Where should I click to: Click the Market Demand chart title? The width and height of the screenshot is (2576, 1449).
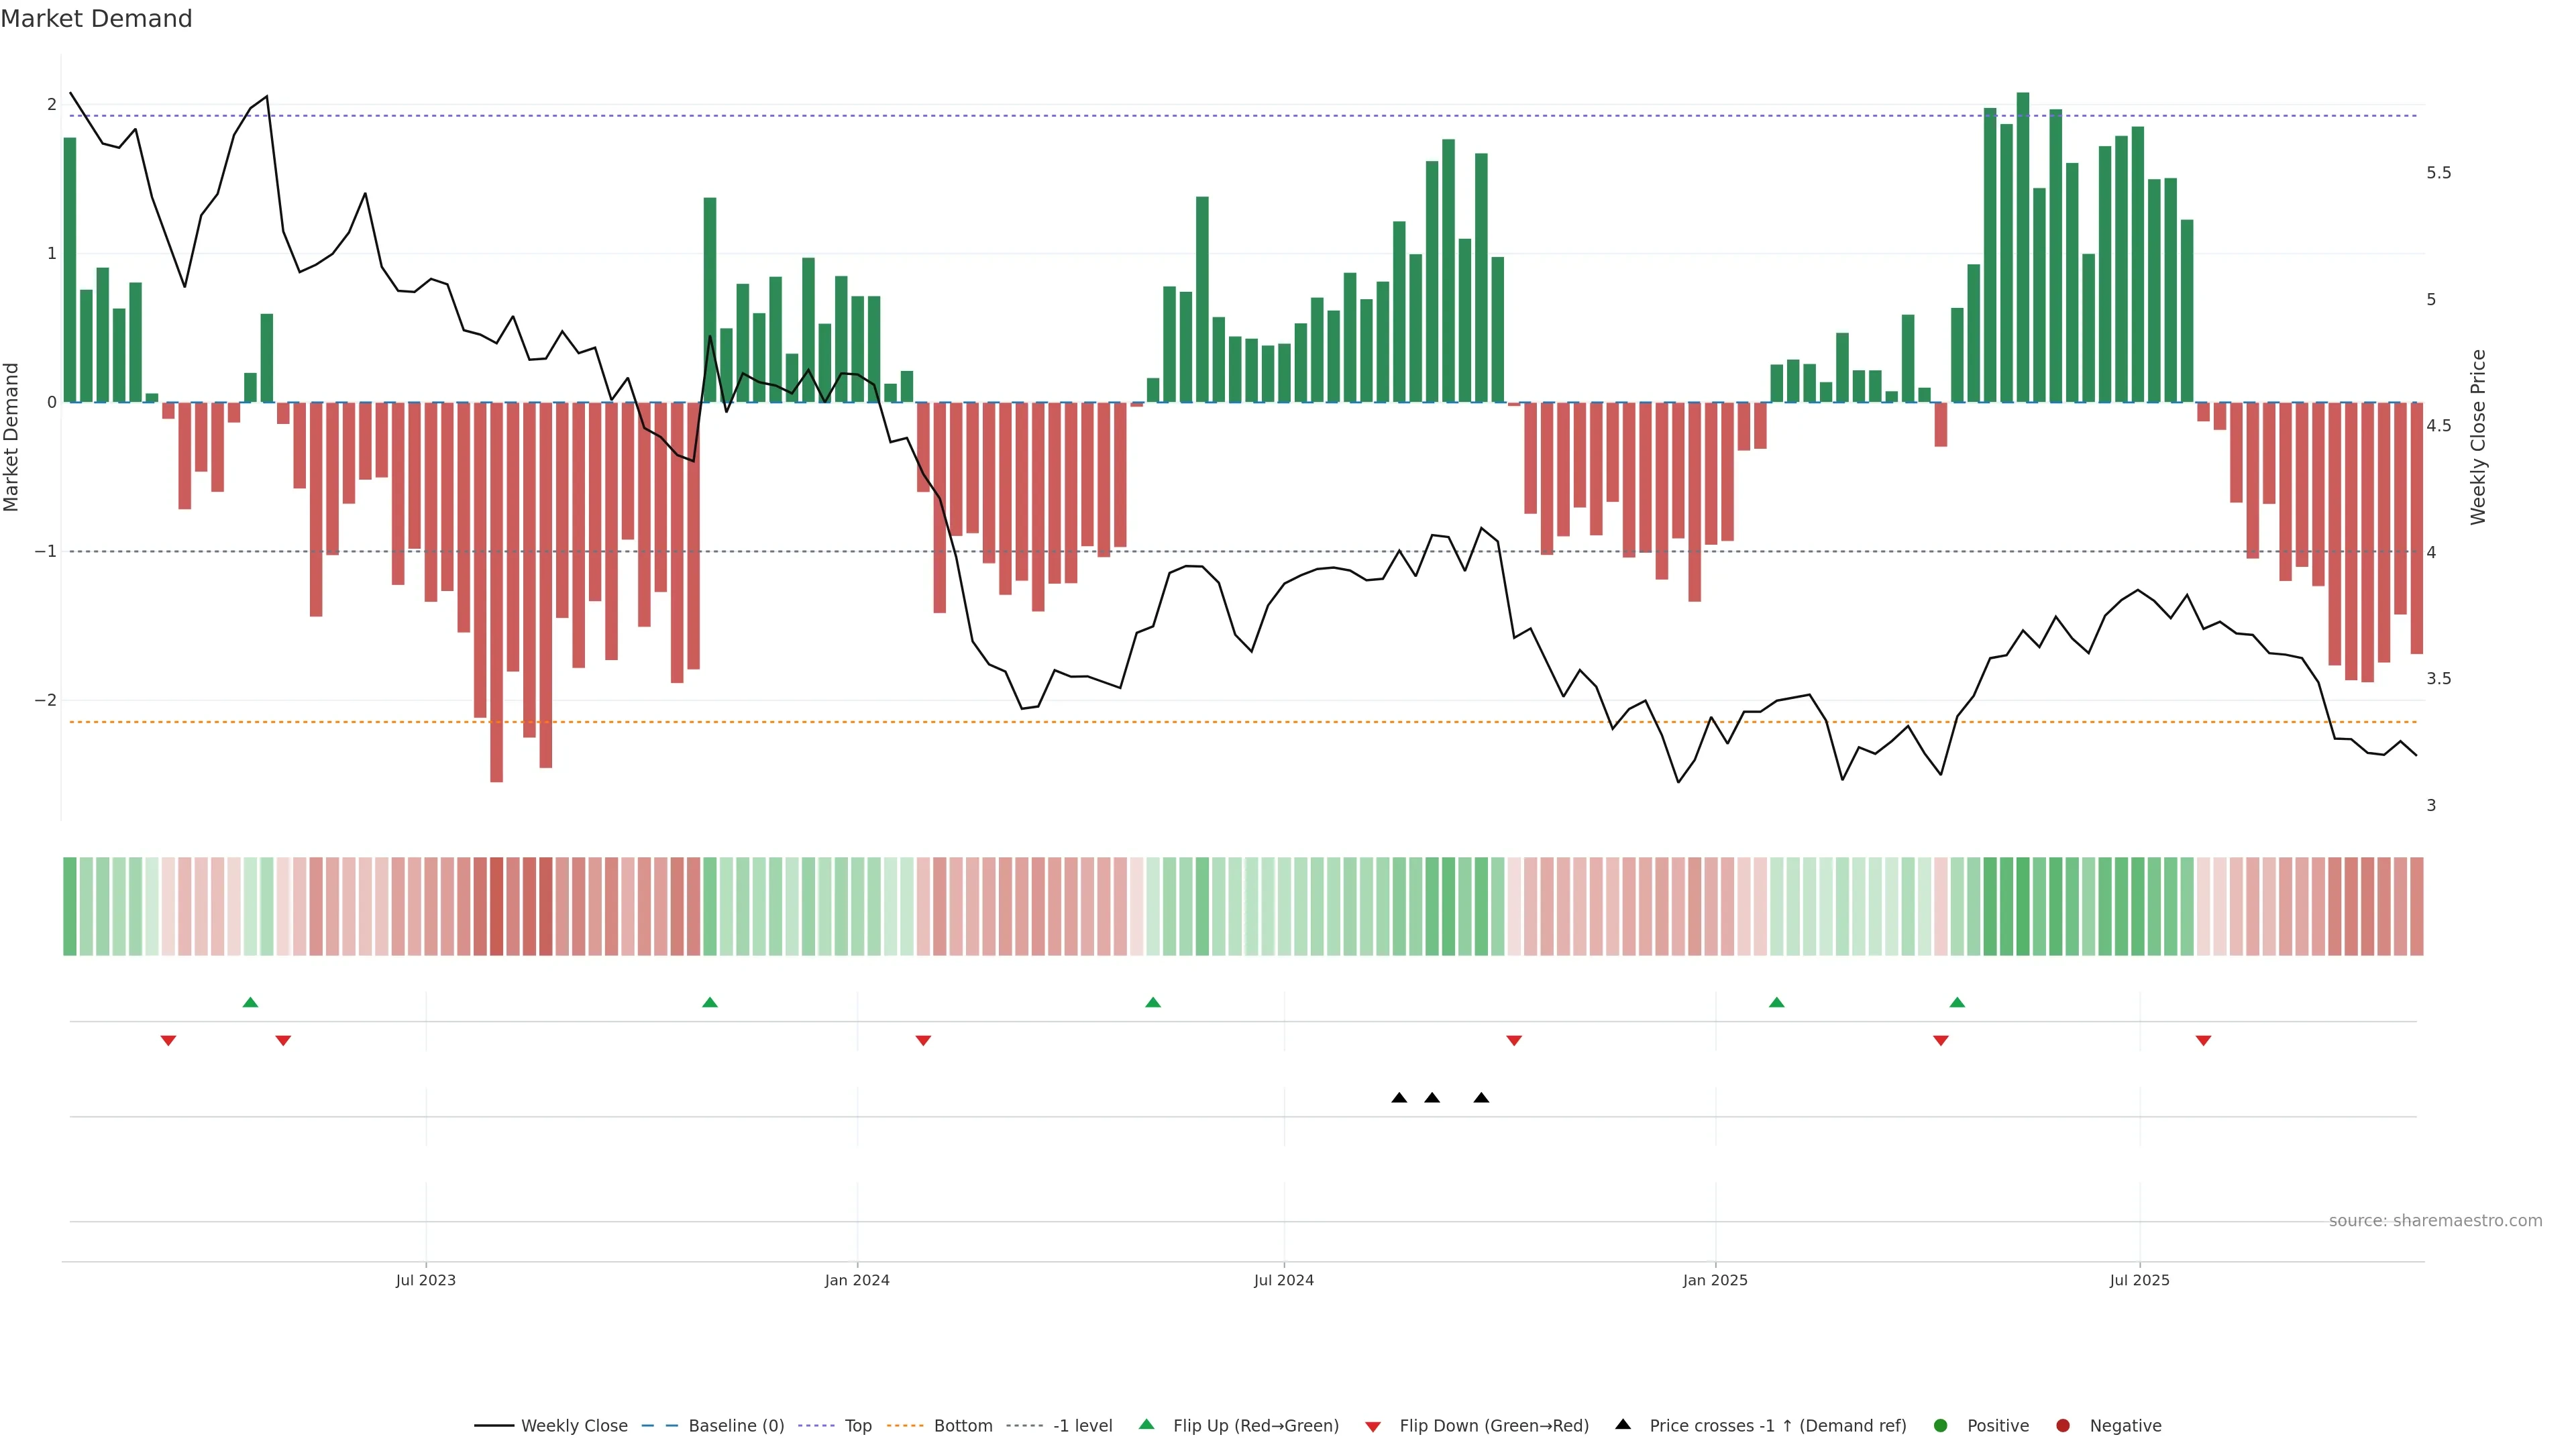(96, 19)
